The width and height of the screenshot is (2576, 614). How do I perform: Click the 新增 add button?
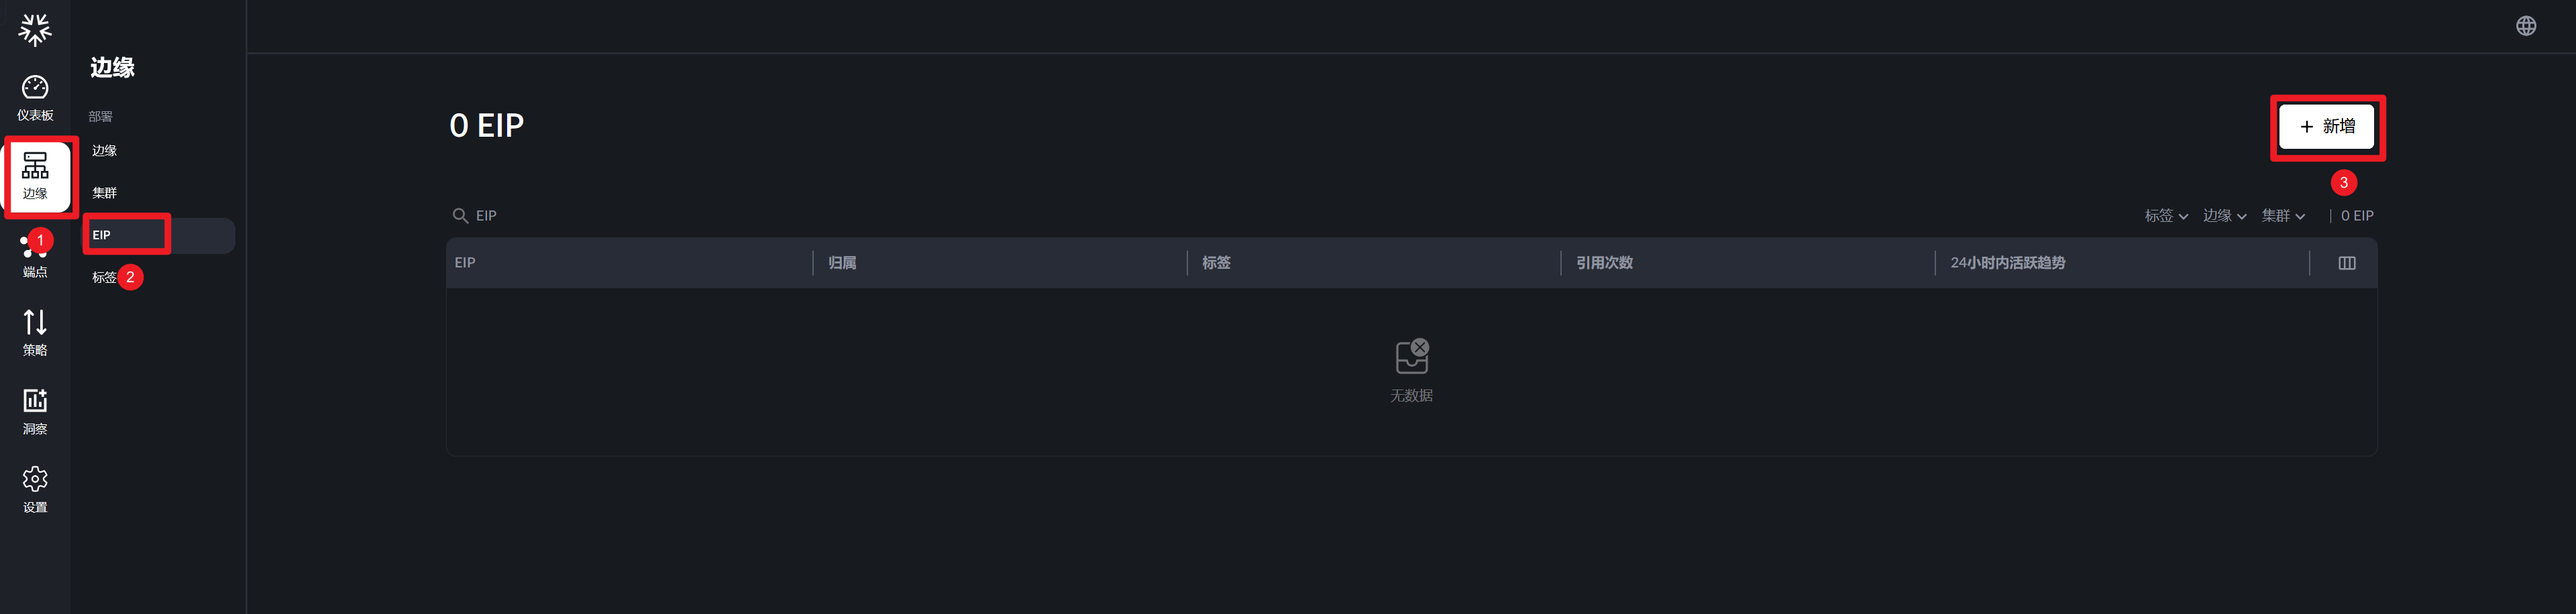(x=2327, y=127)
